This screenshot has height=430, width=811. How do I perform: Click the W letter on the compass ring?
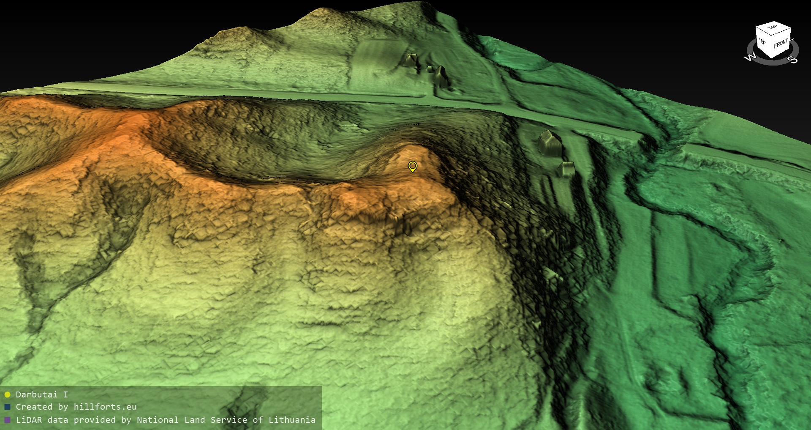[750, 57]
